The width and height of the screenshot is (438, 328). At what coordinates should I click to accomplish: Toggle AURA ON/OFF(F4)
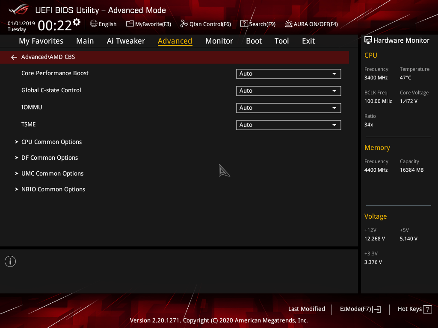coord(311,24)
